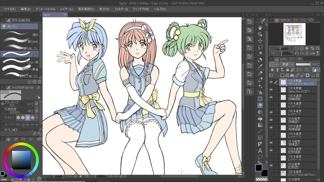Image resolution: width=324 pixels, height=182 pixels.
Task: Open the フィルター(I) menu
Action: [x=121, y=9]
